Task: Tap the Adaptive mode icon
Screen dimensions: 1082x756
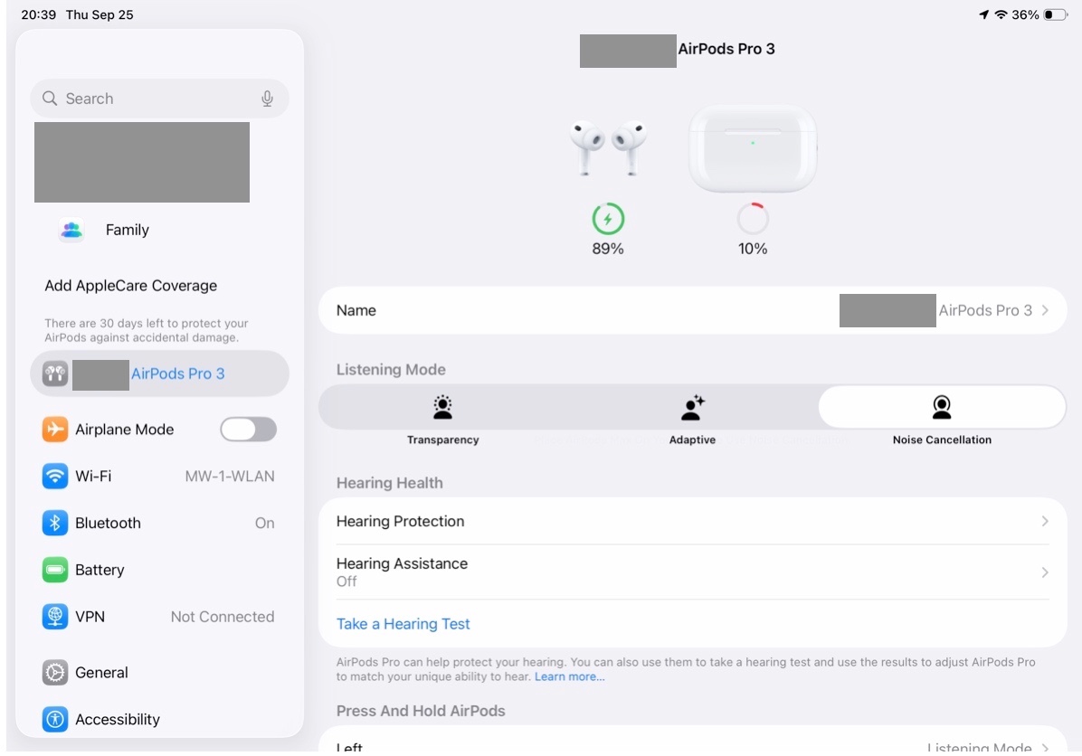Action: pos(692,407)
